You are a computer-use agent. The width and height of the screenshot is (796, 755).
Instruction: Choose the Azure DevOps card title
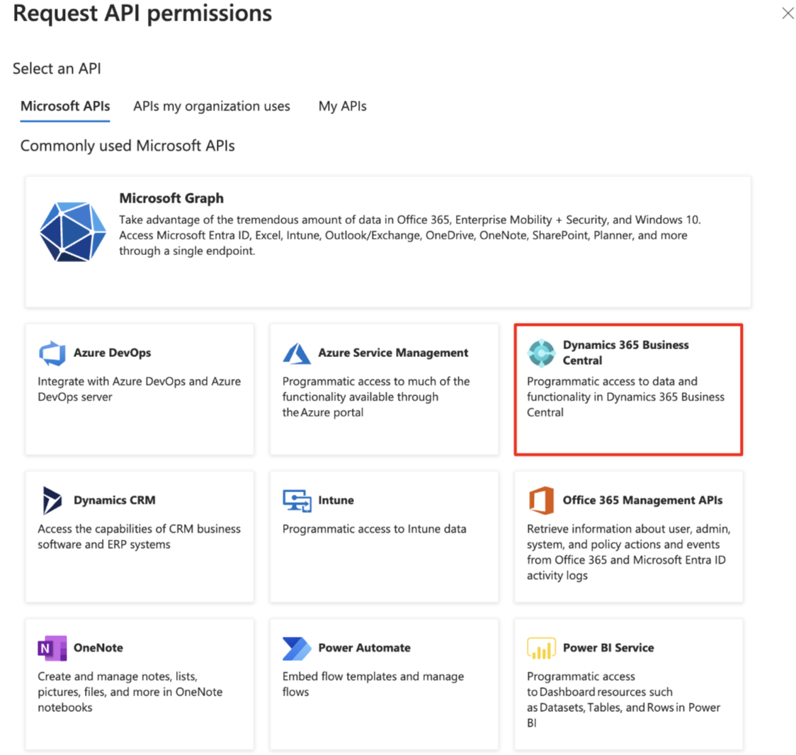pos(112,353)
